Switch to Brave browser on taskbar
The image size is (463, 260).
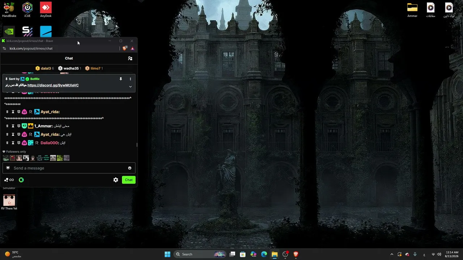click(296, 254)
